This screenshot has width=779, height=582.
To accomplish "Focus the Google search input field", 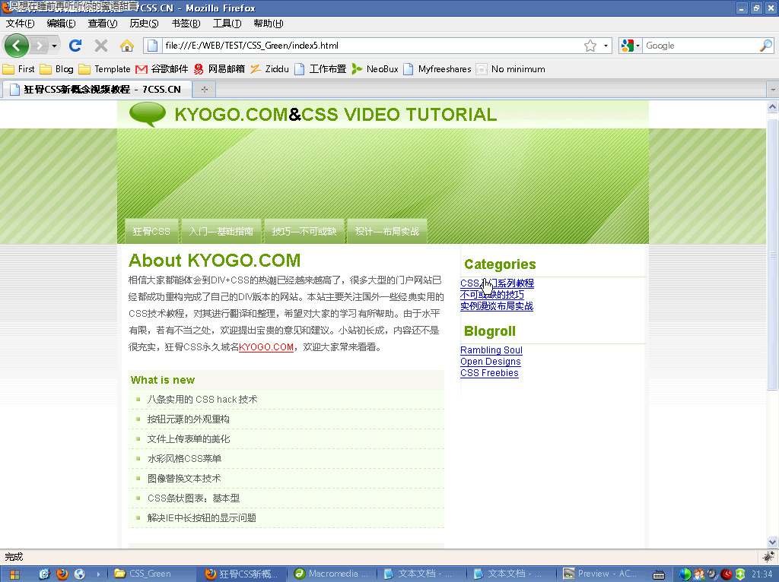I will click(x=701, y=46).
